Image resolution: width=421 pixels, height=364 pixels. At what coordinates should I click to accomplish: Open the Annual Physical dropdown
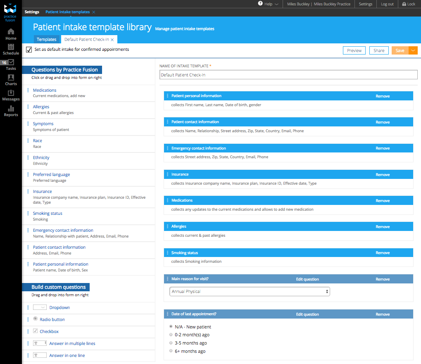pyautogui.click(x=250, y=292)
